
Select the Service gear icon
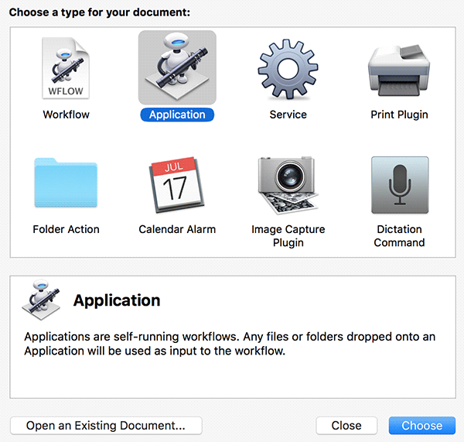click(x=288, y=69)
